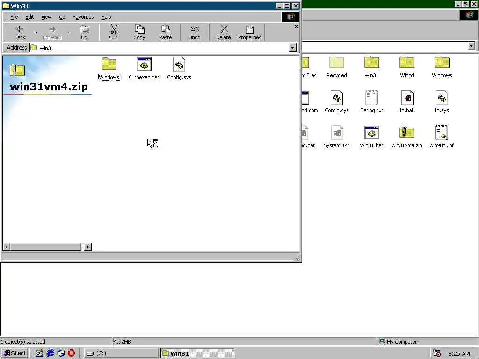Click the Task Scheduler tray icon
This screenshot has height=359, width=479.
click(x=437, y=353)
